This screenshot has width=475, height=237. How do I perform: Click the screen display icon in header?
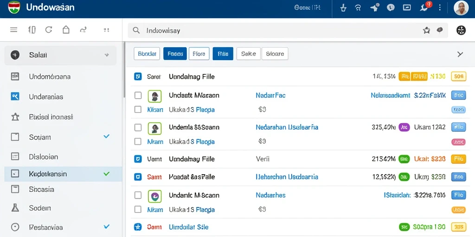coord(406,7)
